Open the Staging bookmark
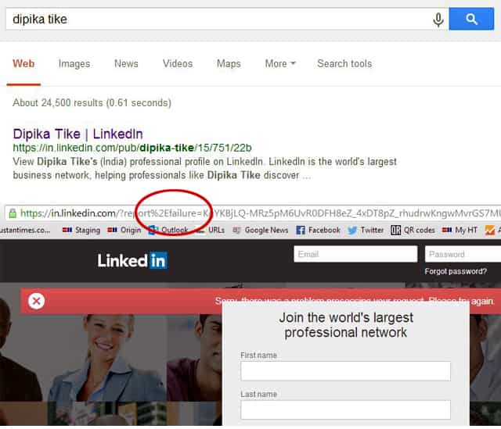Screen dimensions: 501x429 (x=81, y=230)
